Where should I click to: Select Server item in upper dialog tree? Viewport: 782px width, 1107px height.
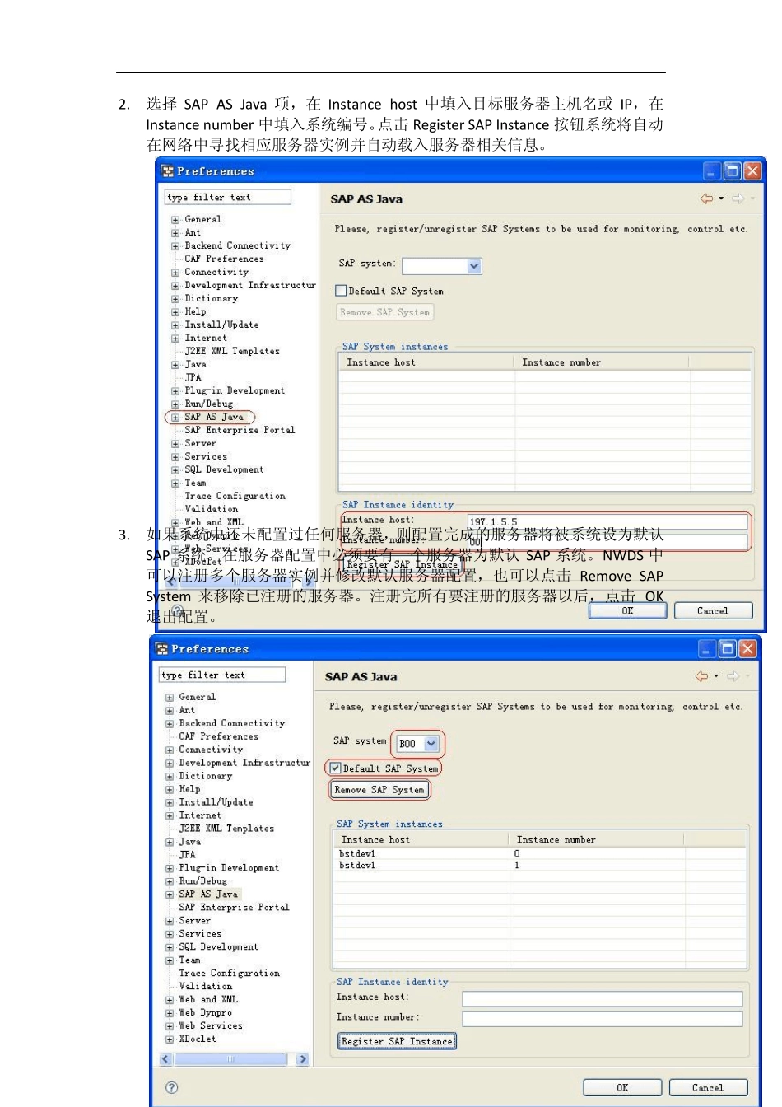(200, 443)
